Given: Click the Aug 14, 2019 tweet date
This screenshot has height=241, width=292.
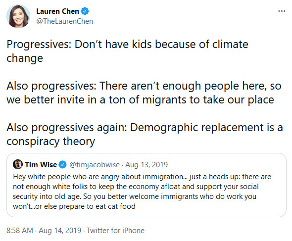Looking at the screenshot, I should [60, 231].
